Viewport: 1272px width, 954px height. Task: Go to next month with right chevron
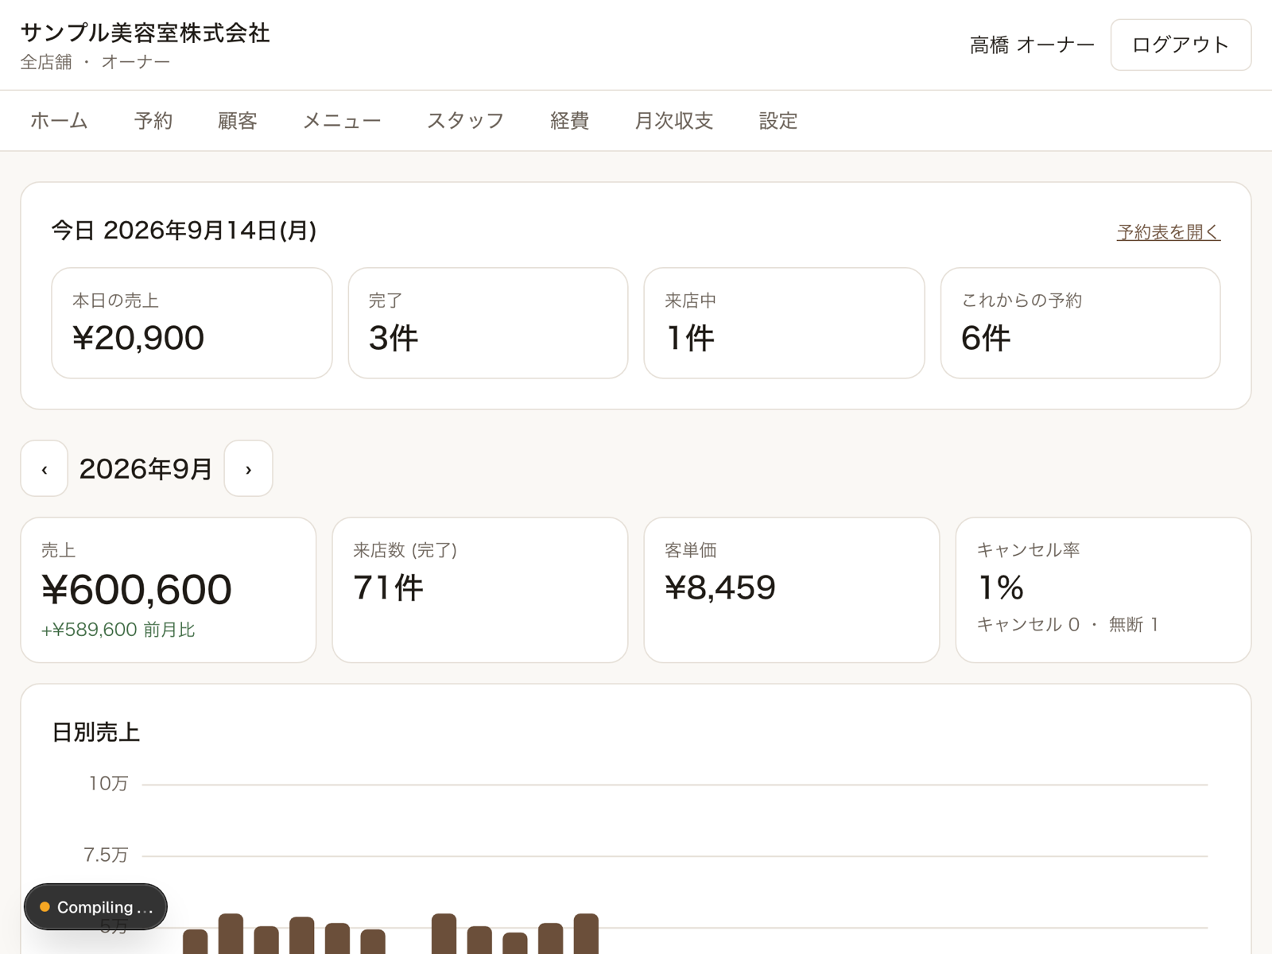tap(248, 469)
